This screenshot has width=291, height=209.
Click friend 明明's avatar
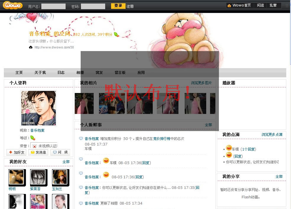click(x=17, y=177)
